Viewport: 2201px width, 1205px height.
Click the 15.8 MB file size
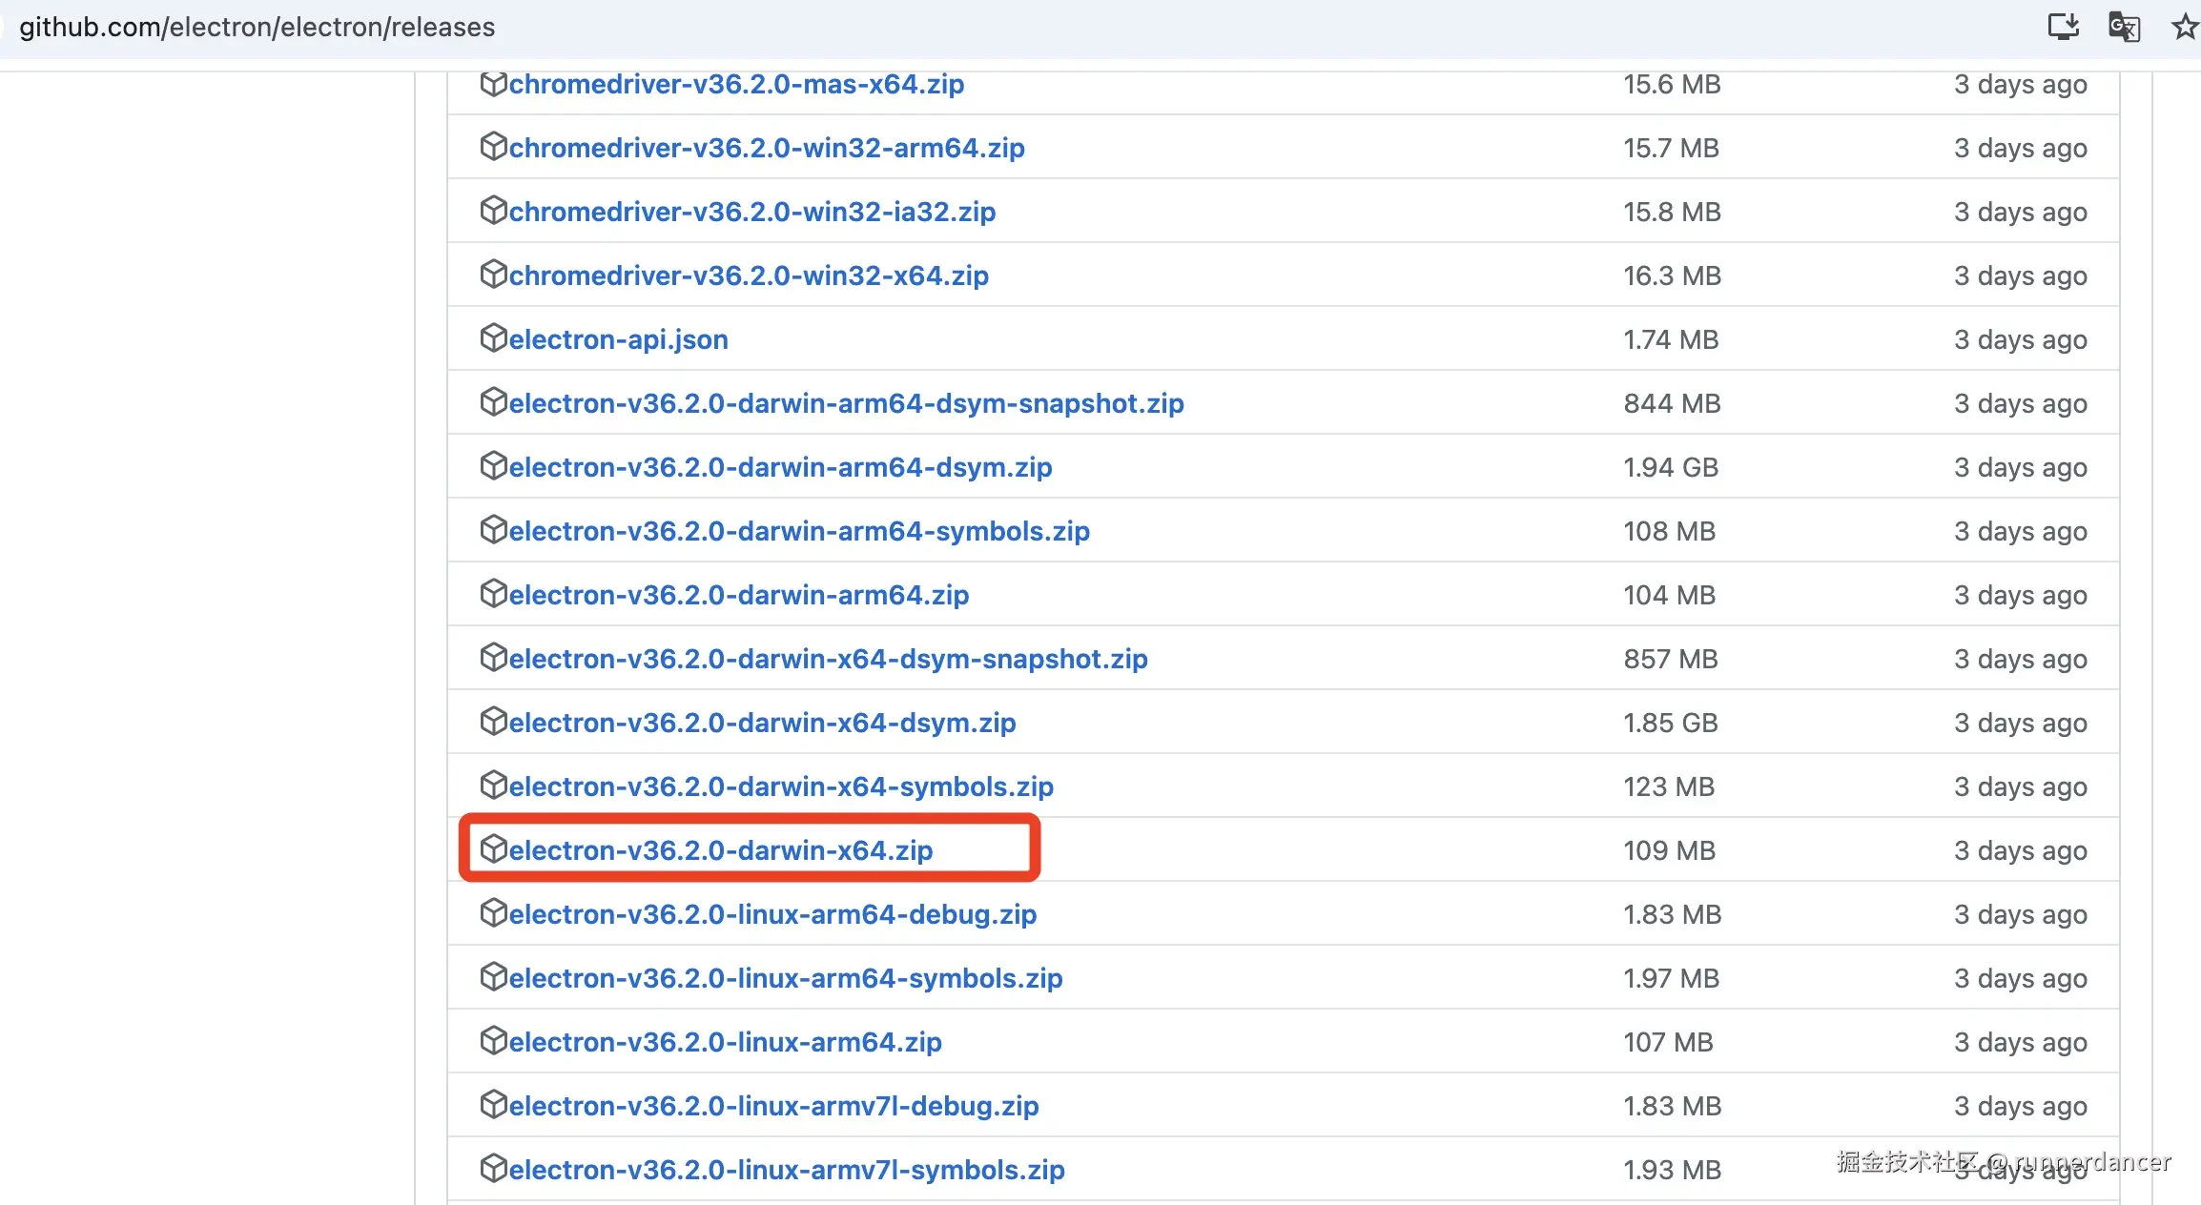pyautogui.click(x=1672, y=212)
